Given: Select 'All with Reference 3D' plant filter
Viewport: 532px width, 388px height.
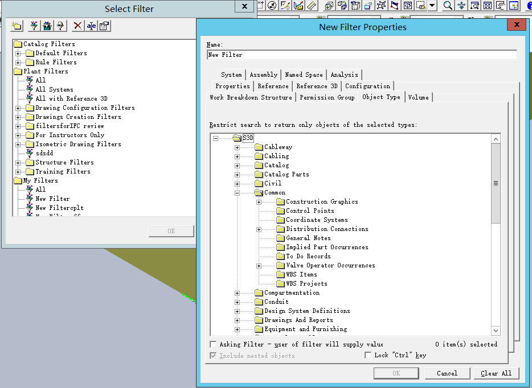Looking at the screenshot, I should [71, 98].
